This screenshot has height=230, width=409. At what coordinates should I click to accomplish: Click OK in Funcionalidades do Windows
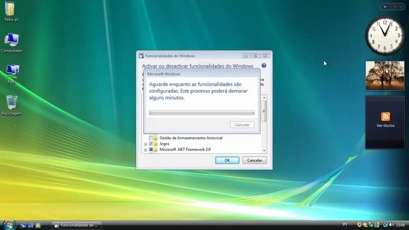[228, 160]
